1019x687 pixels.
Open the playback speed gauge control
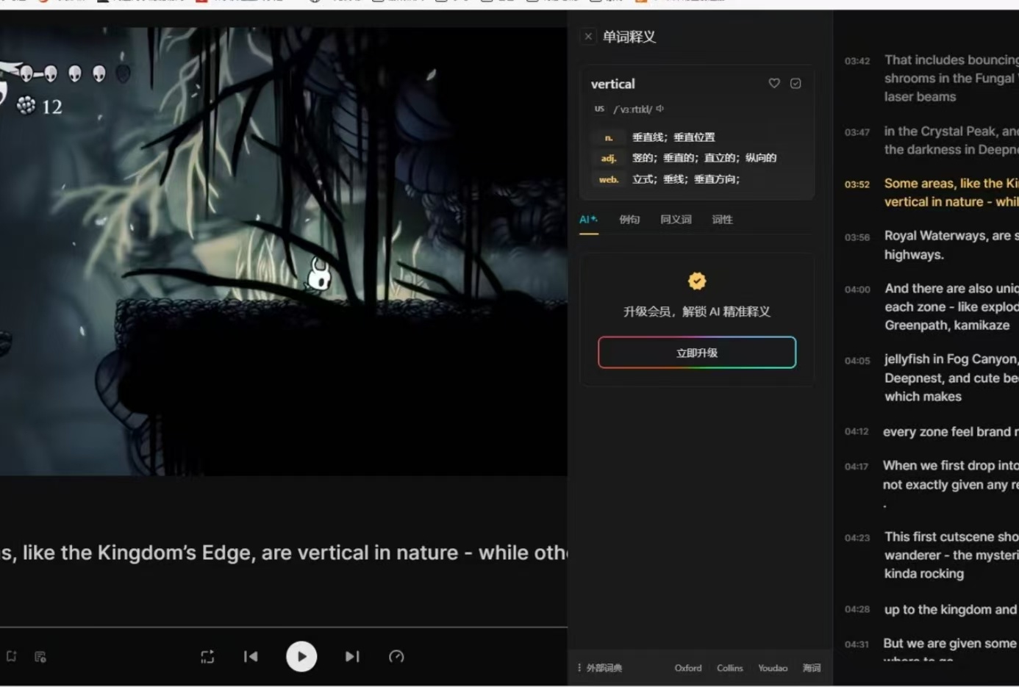point(396,657)
